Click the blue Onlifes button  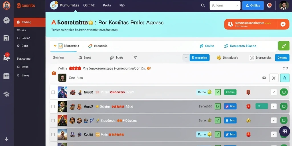point(253,5)
